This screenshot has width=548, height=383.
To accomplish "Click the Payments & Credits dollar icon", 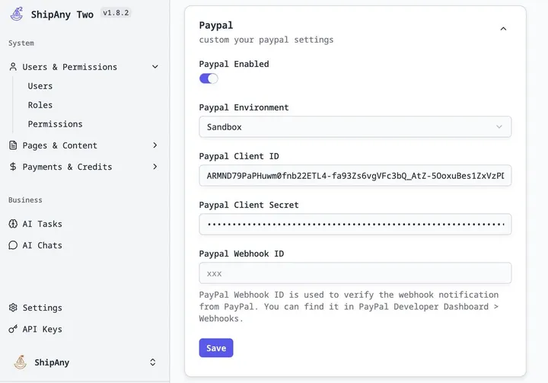I will [x=13, y=167].
